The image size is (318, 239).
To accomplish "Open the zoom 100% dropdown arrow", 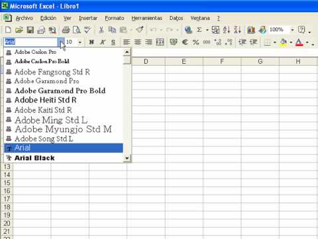I will click(292, 30).
